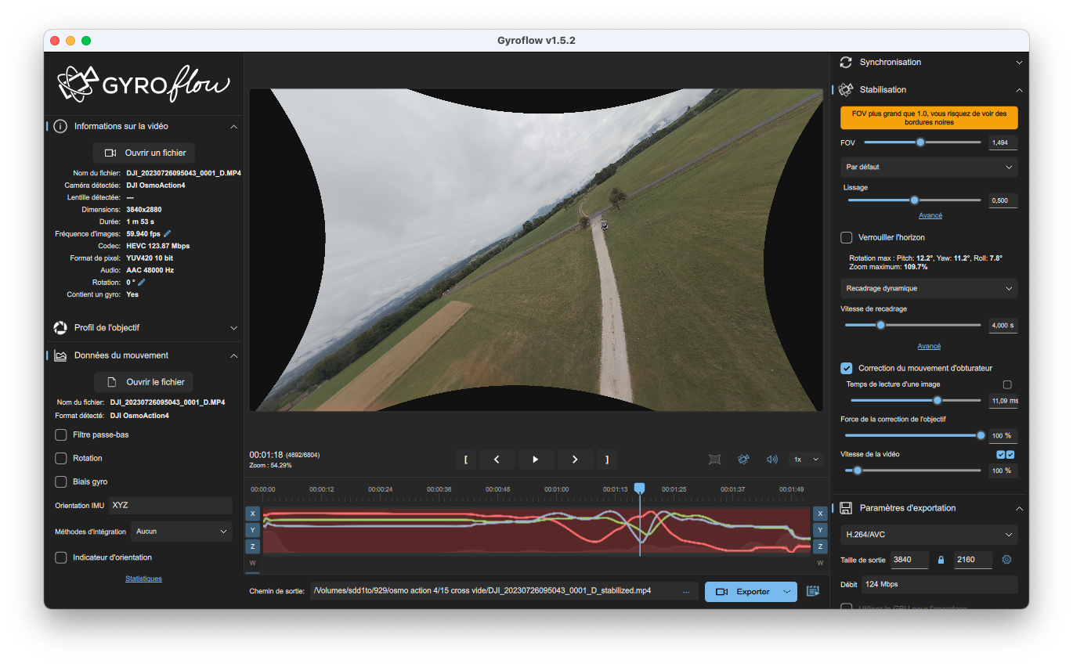Screen dimensions: 1073x667
Task: Collapse the Stabilisation section
Action: (1019, 90)
